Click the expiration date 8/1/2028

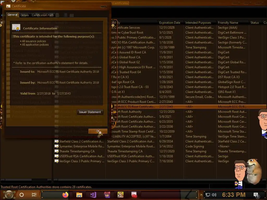[x=165, y=37]
